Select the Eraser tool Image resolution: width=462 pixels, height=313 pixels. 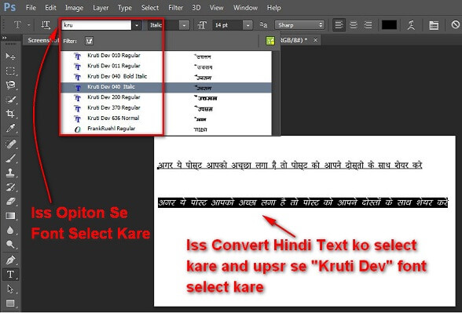click(x=10, y=202)
